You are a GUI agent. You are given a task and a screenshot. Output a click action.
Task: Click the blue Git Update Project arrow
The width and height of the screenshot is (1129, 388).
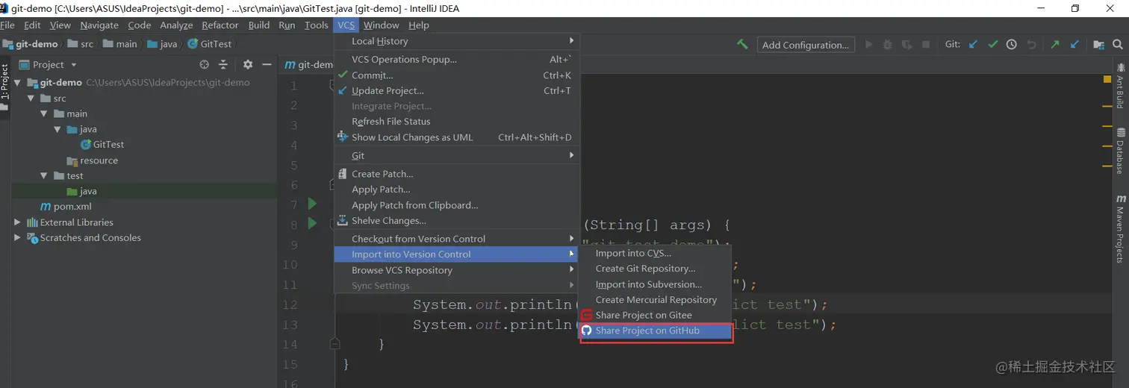point(973,45)
